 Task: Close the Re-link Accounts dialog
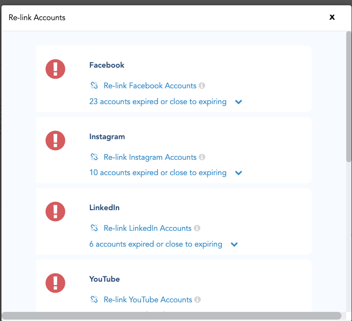(x=332, y=17)
